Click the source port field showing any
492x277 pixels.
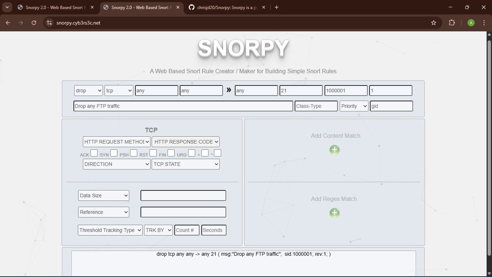201,91
